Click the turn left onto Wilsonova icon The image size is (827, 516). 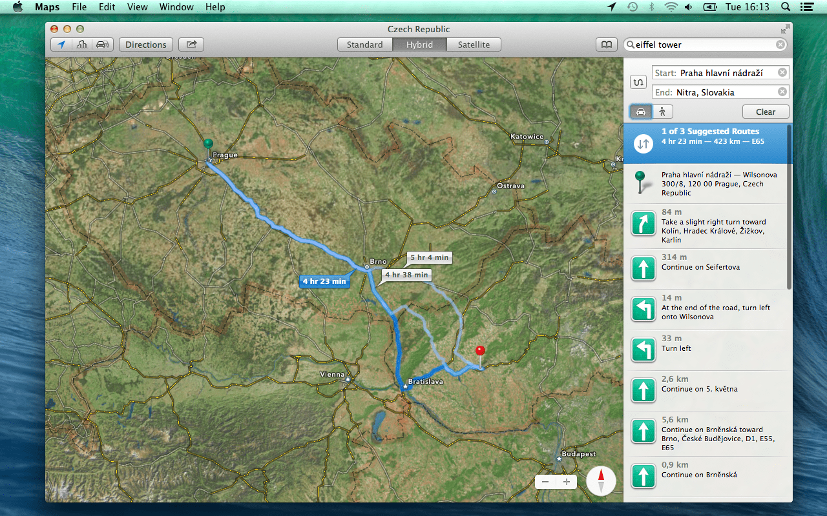tap(643, 309)
